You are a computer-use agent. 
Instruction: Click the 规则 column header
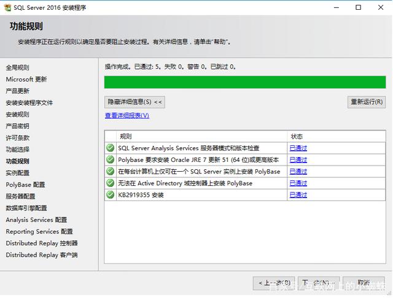pos(202,136)
